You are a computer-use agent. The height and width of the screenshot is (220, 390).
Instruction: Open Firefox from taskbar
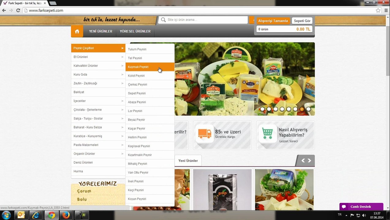pos(66,215)
